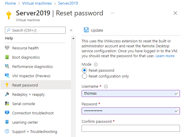
Task: Select Reset configuration only option
Action: tap(84, 76)
